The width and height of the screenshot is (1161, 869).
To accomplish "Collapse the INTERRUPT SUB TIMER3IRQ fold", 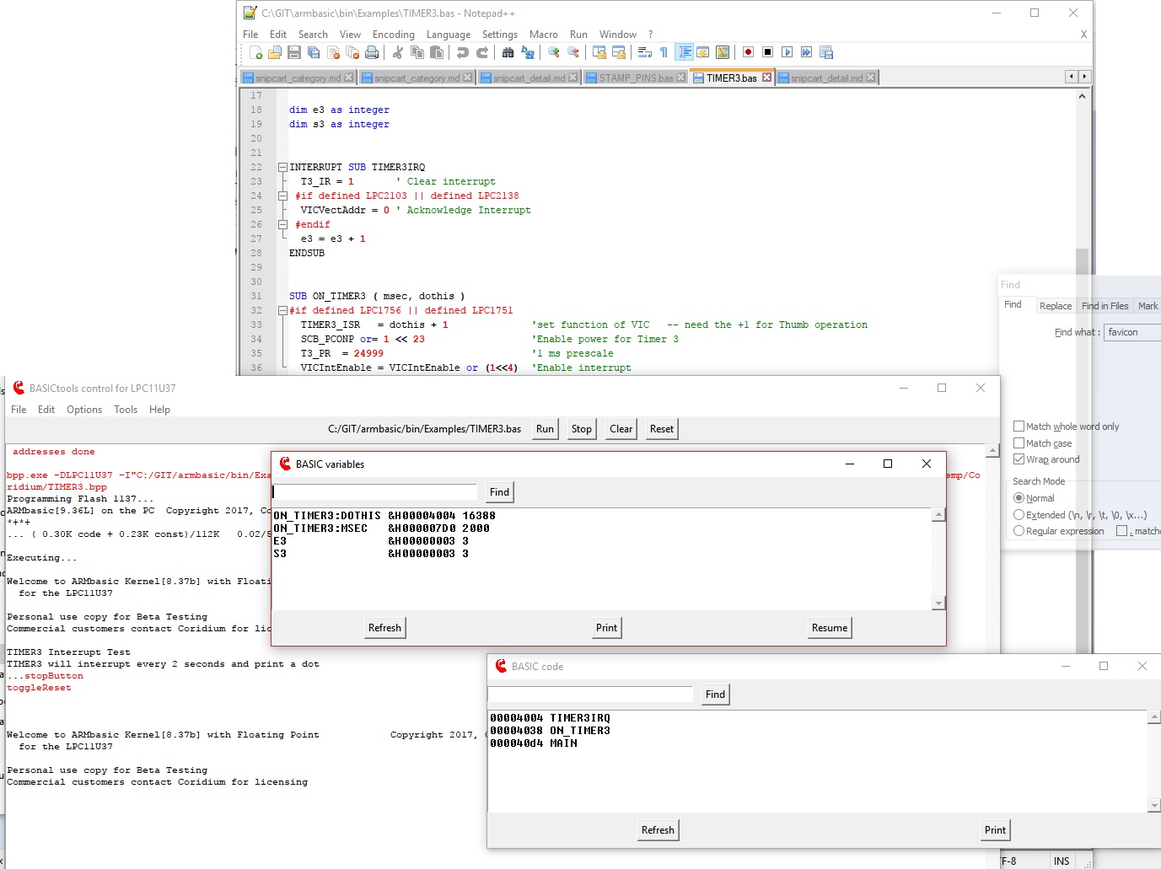I will tap(282, 166).
